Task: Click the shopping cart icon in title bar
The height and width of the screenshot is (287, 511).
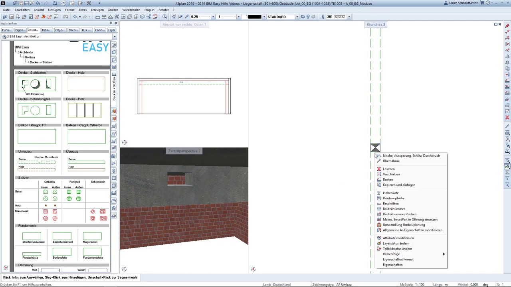Action: coord(482,3)
